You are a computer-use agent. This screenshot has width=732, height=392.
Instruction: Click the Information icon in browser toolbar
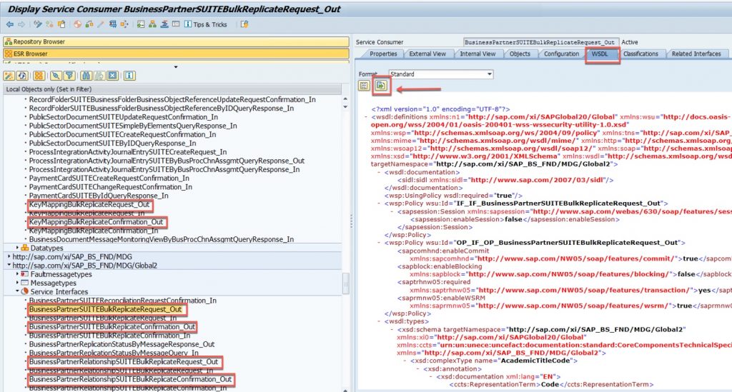point(129,76)
